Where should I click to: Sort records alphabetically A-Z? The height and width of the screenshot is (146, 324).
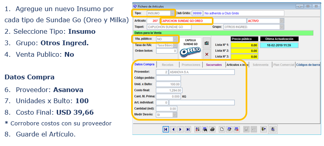(197, 129)
